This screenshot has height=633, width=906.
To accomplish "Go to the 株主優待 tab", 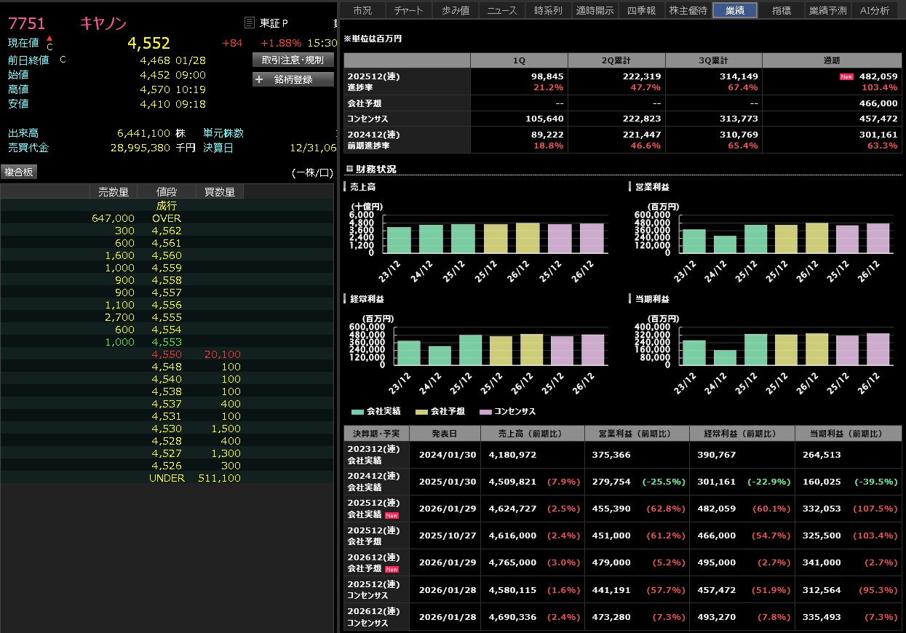I will point(688,10).
